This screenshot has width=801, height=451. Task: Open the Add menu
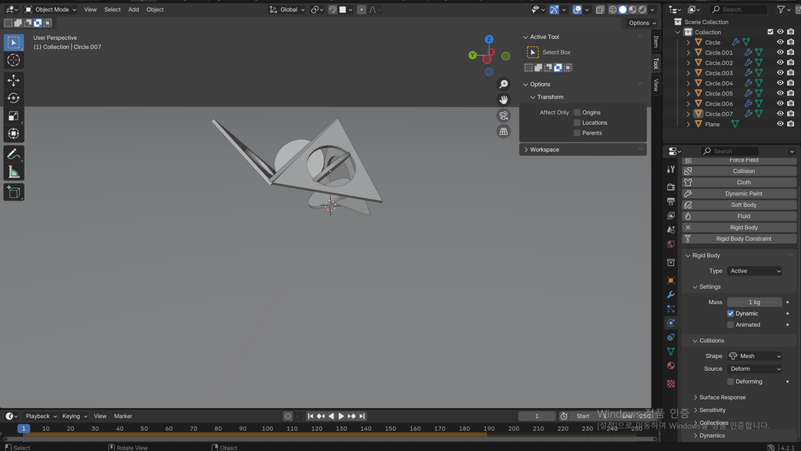(133, 9)
